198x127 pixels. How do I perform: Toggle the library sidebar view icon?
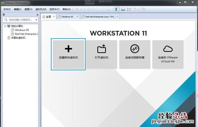click(117, 9)
